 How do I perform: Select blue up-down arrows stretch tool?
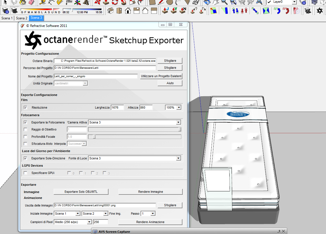click(235, 10)
